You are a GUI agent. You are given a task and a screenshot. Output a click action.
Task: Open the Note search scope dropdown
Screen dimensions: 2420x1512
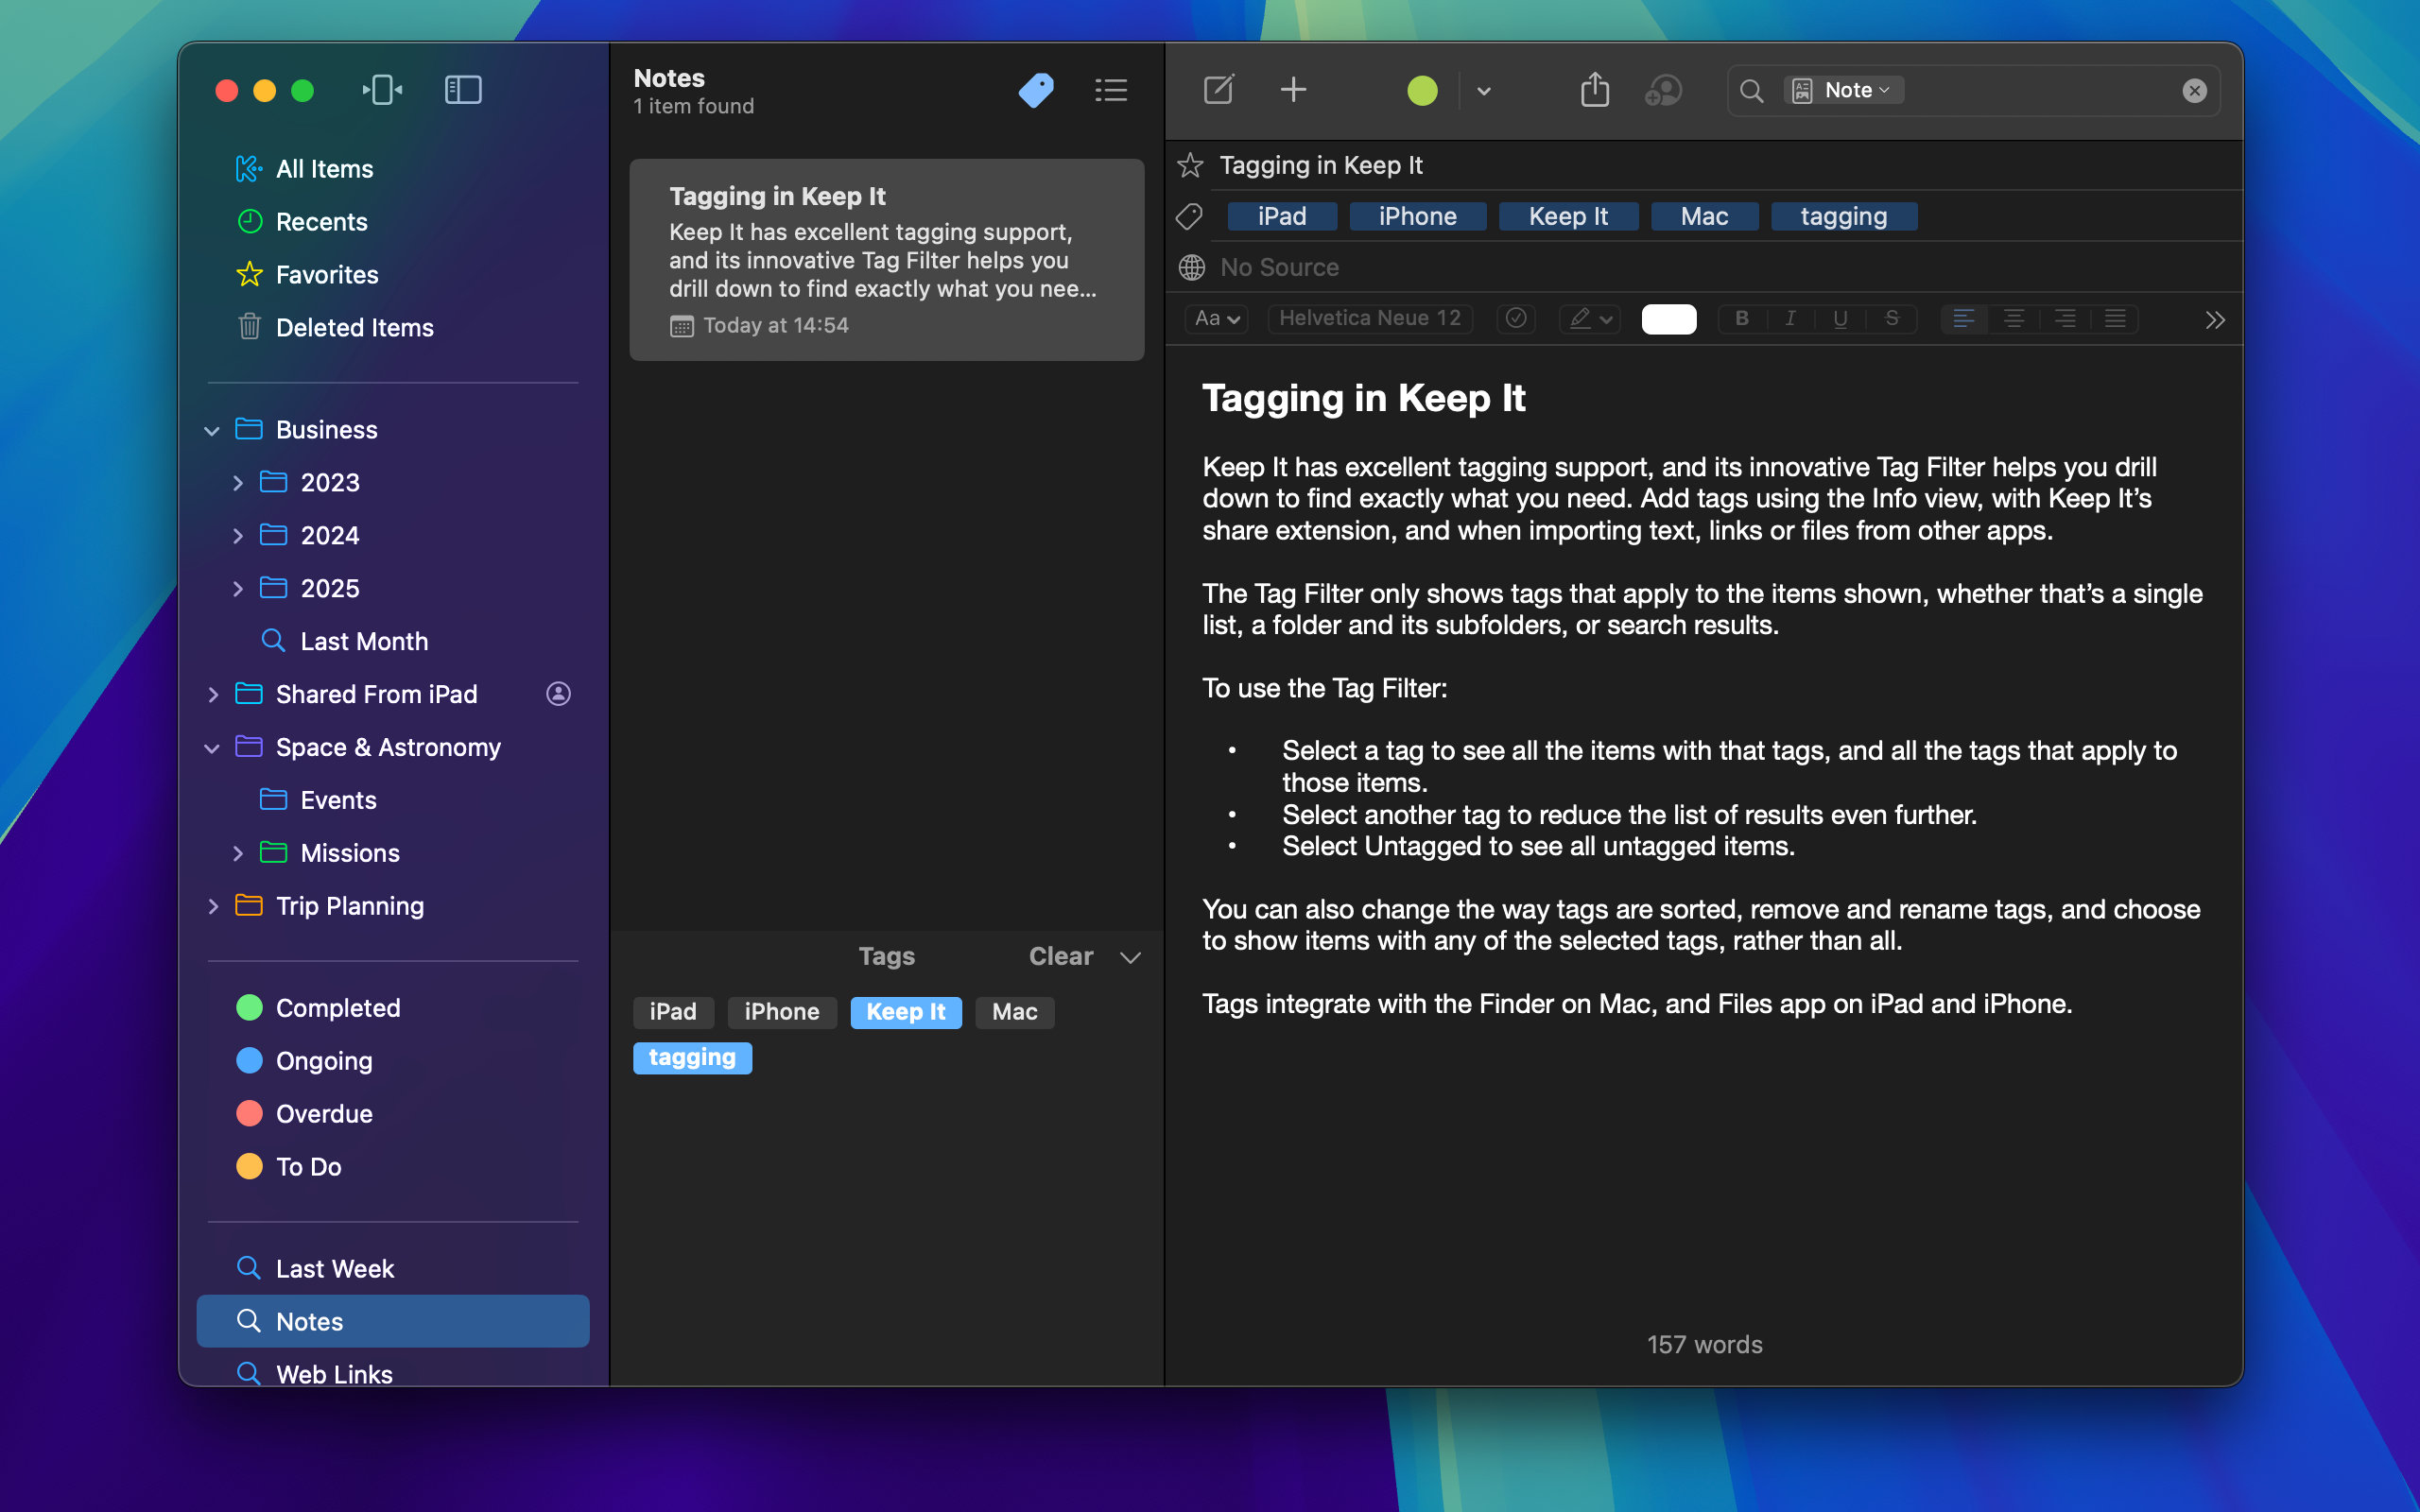point(1843,90)
